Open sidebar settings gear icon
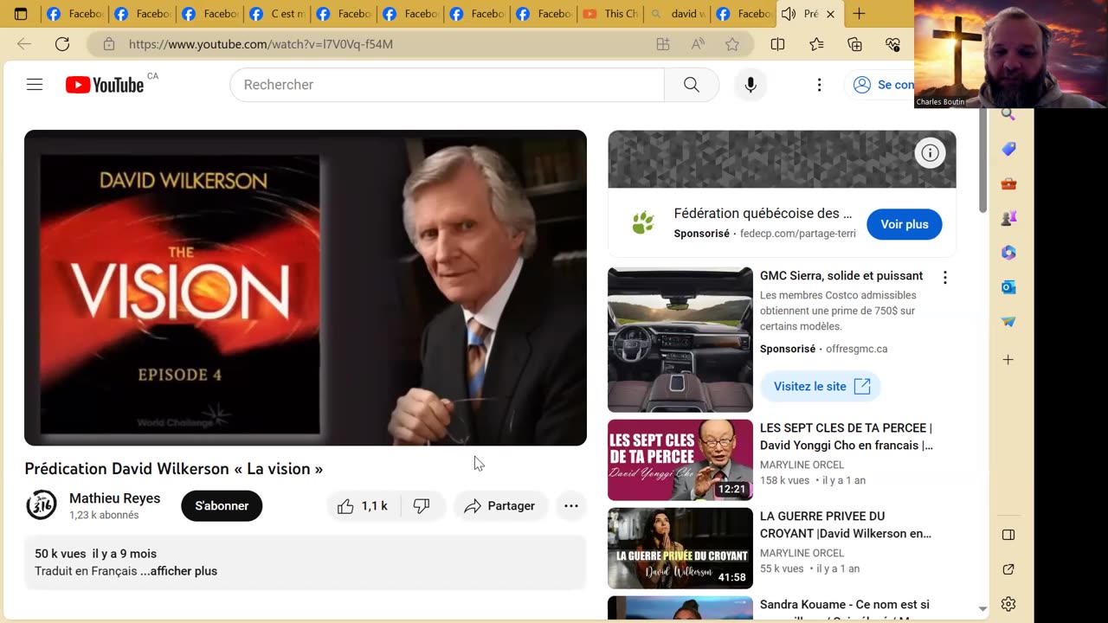Screen dimensions: 1108x623 1008,604
